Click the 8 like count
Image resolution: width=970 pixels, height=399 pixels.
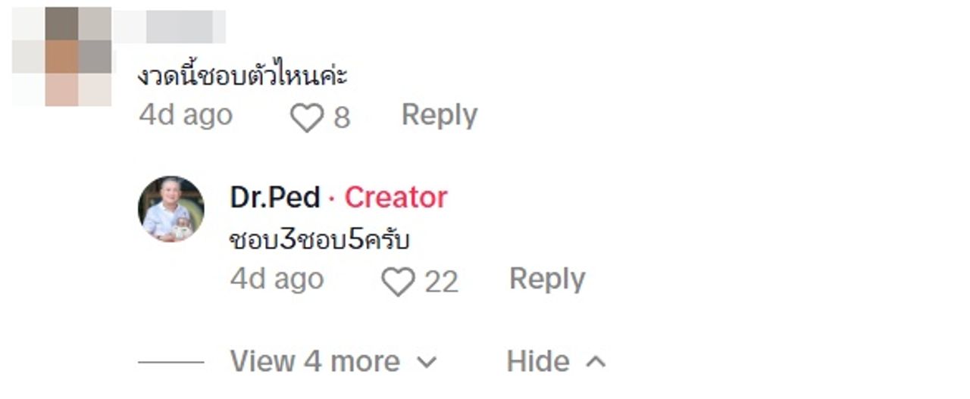pyautogui.click(x=342, y=118)
